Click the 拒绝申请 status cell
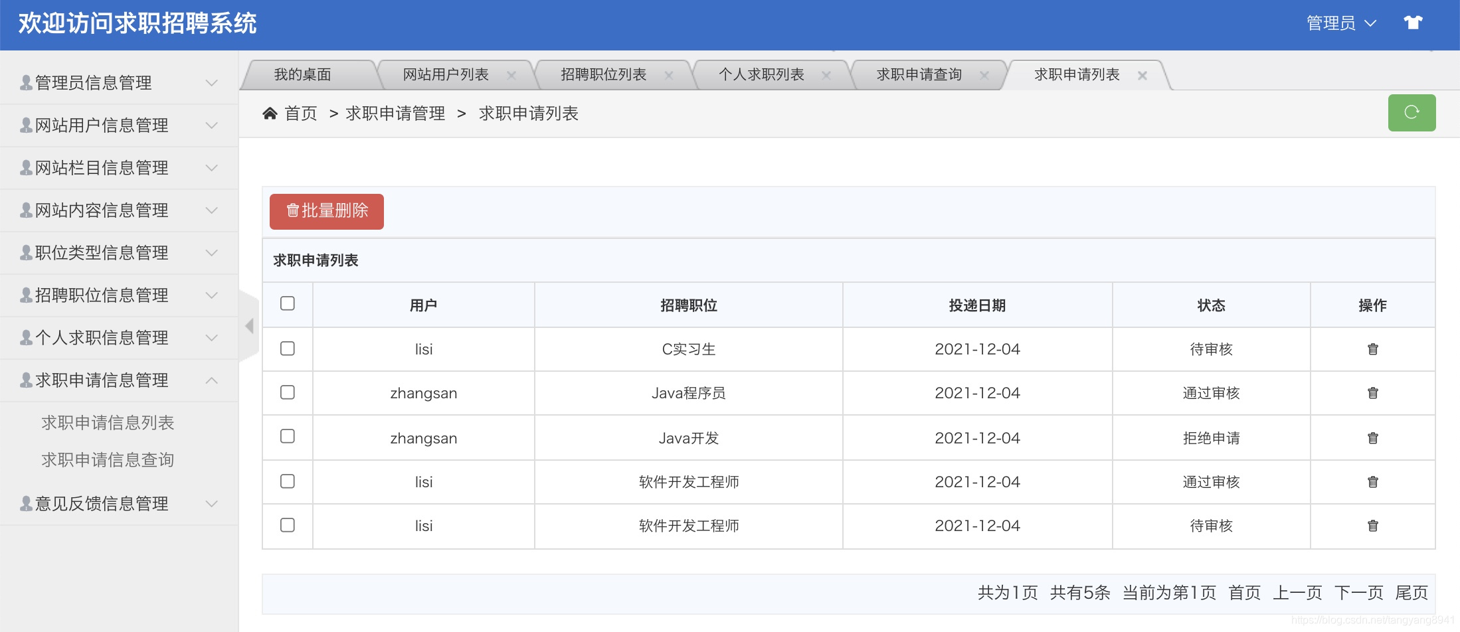The height and width of the screenshot is (632, 1460). (1212, 438)
